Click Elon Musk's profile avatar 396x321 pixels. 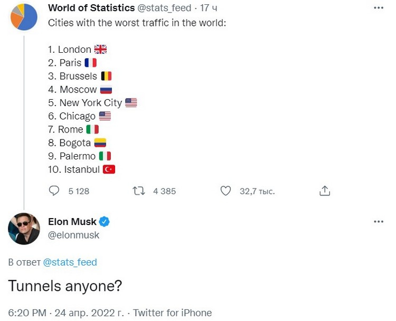(24, 229)
